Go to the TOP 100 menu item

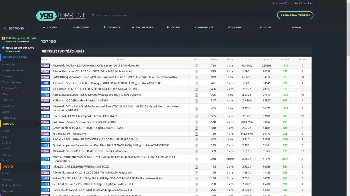173,28
